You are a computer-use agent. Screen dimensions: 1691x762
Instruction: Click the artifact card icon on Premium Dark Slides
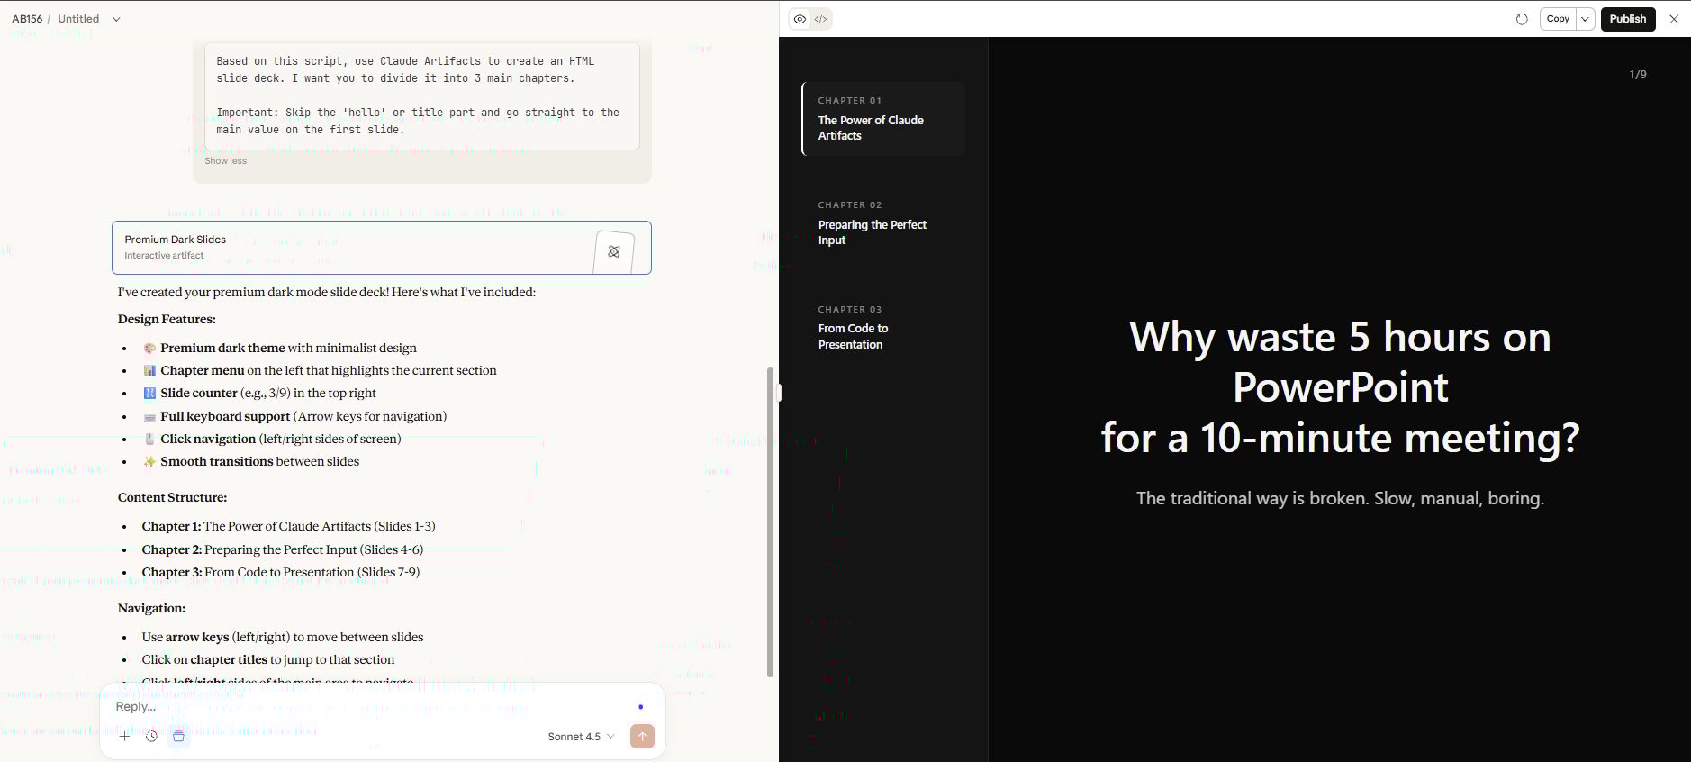pyautogui.click(x=614, y=251)
